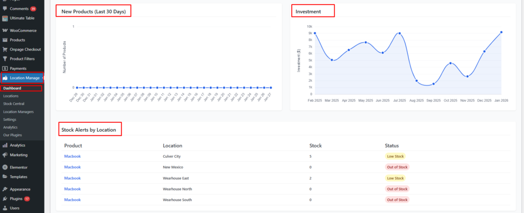
Task: Open the Templates folder menu item
Action: (x=18, y=177)
